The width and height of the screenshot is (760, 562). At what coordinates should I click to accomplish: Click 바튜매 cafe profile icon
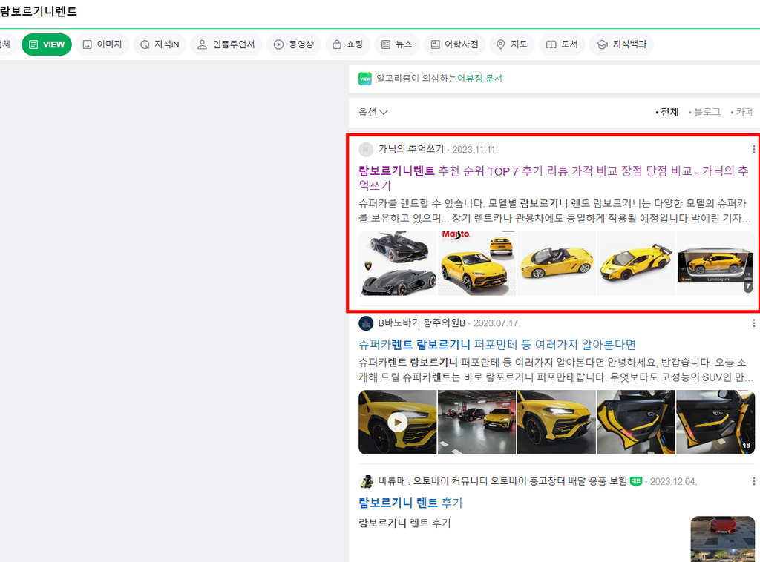[366, 482]
